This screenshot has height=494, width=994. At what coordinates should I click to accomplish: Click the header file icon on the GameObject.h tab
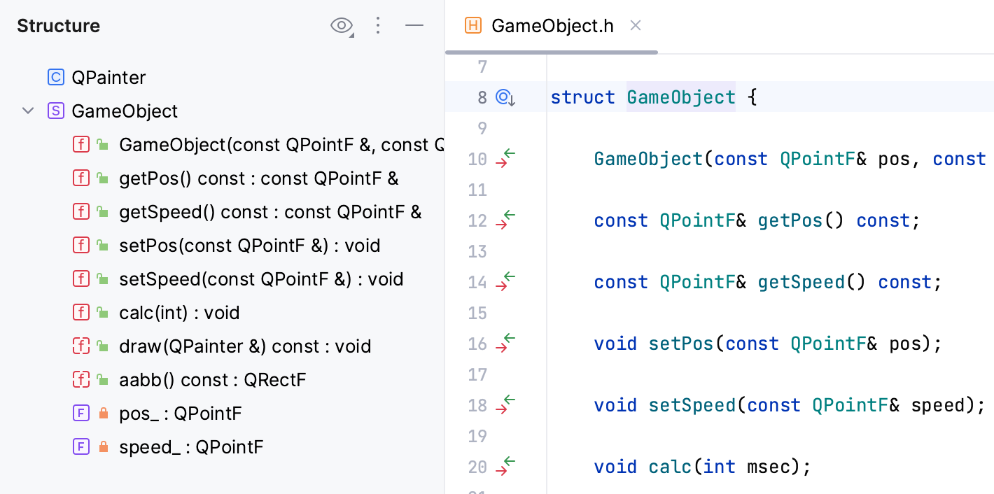471,25
